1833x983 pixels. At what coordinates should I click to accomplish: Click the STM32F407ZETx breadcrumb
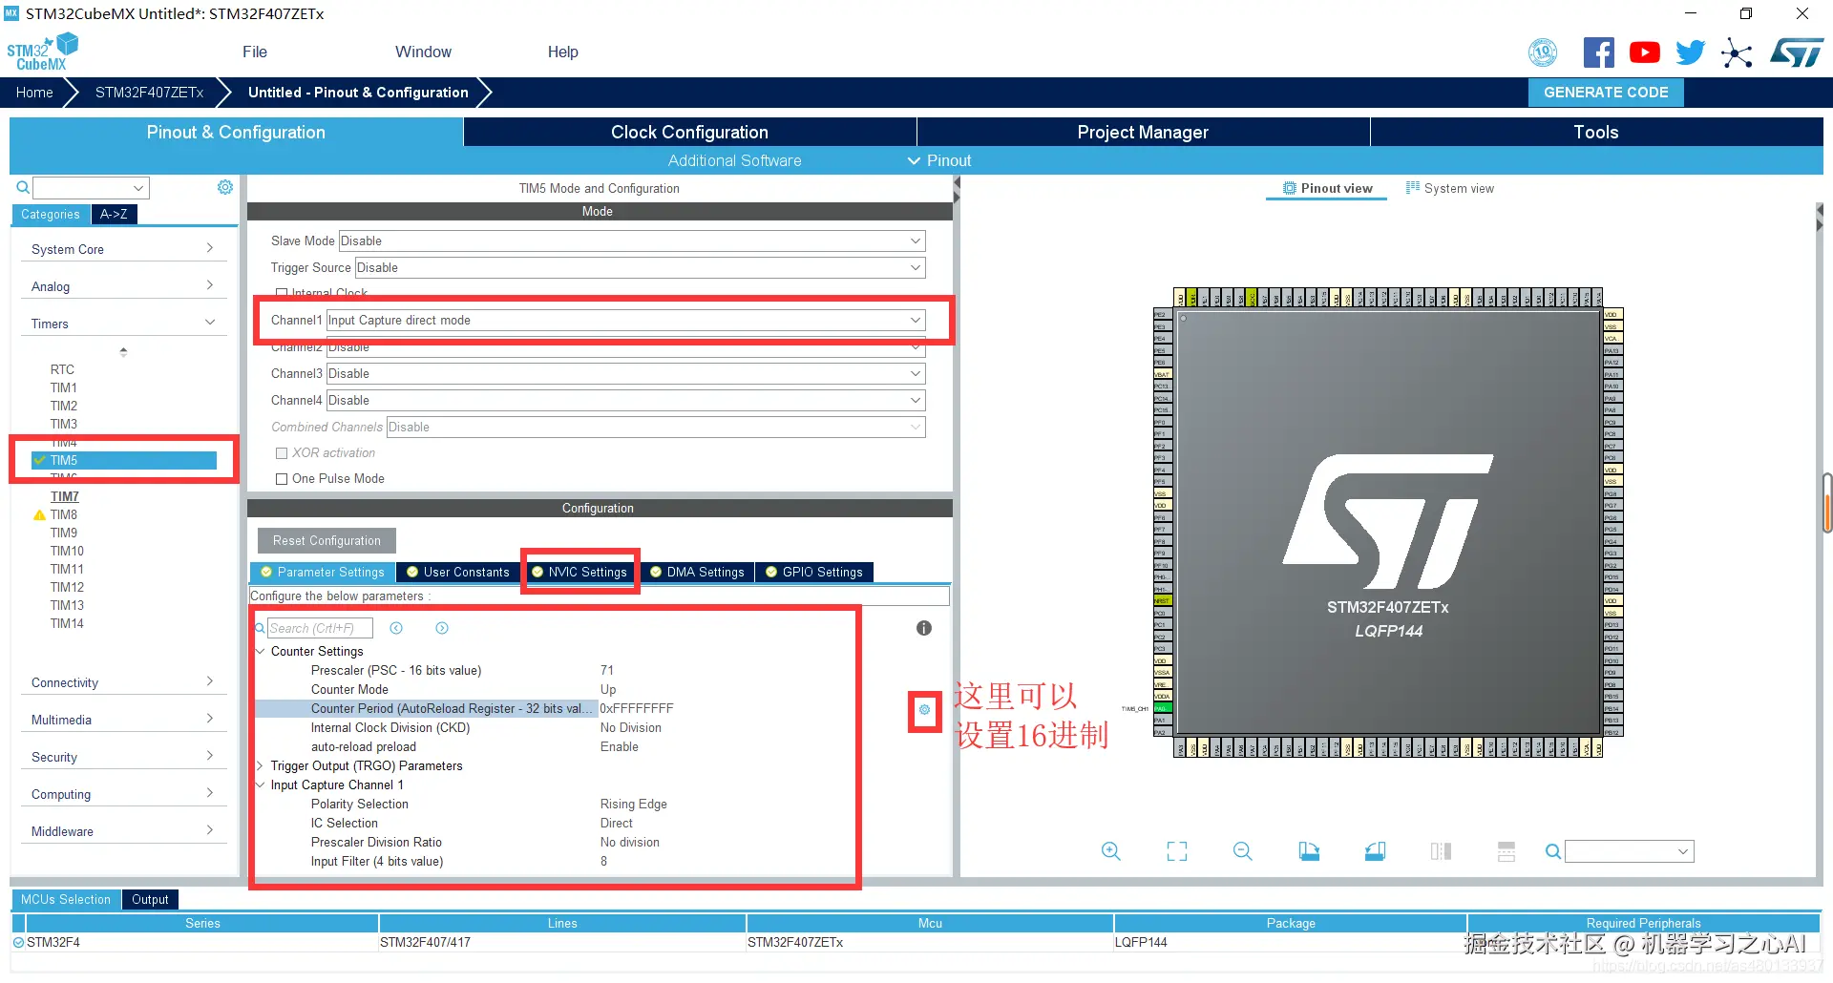coord(150,93)
